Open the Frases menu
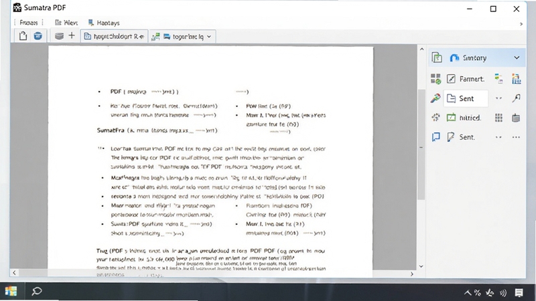536x301 pixels. (x=29, y=23)
